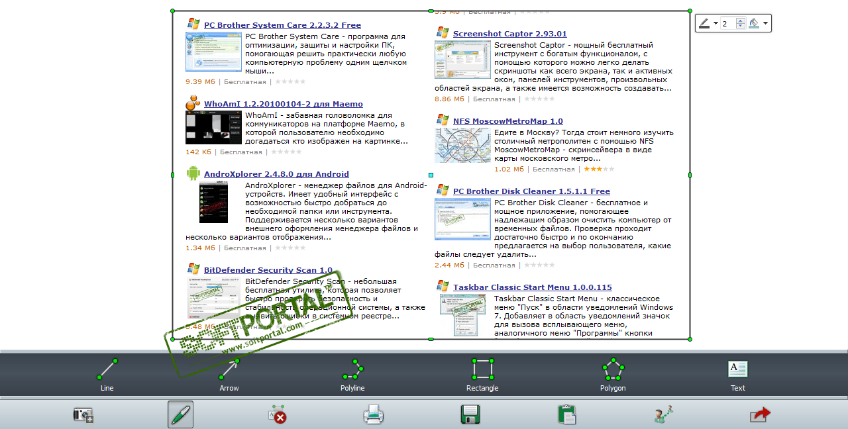This screenshot has width=848, height=429.
Task: Click the star rating in NFS MoscowMetroMap row
Action: point(599,169)
